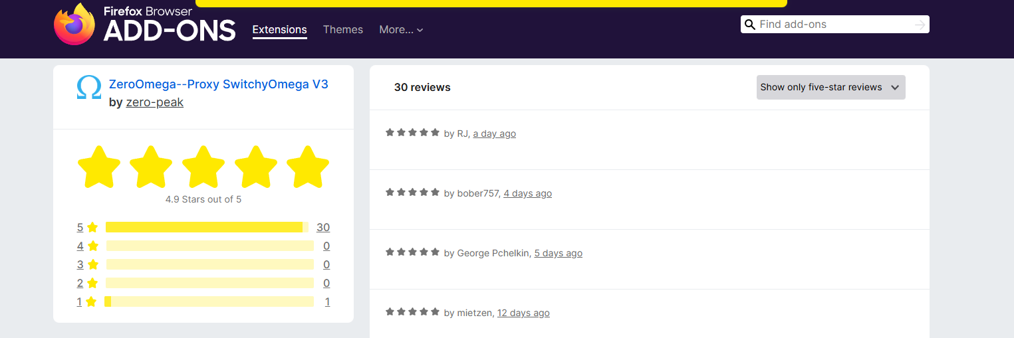Click the 0 count for three stars
This screenshot has width=1014, height=338.
326,264
